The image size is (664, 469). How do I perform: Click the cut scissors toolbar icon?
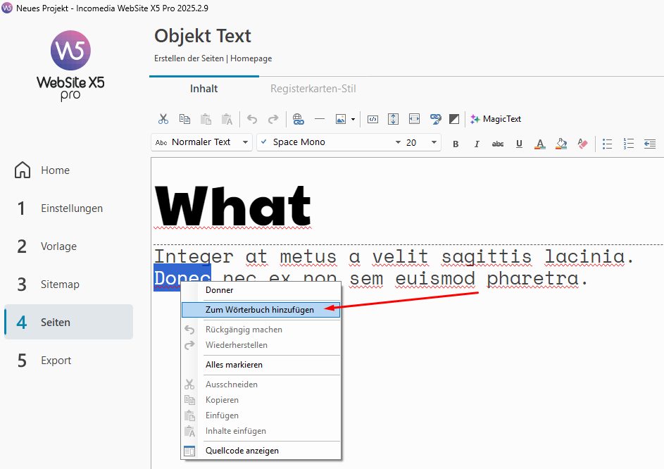pyautogui.click(x=163, y=119)
